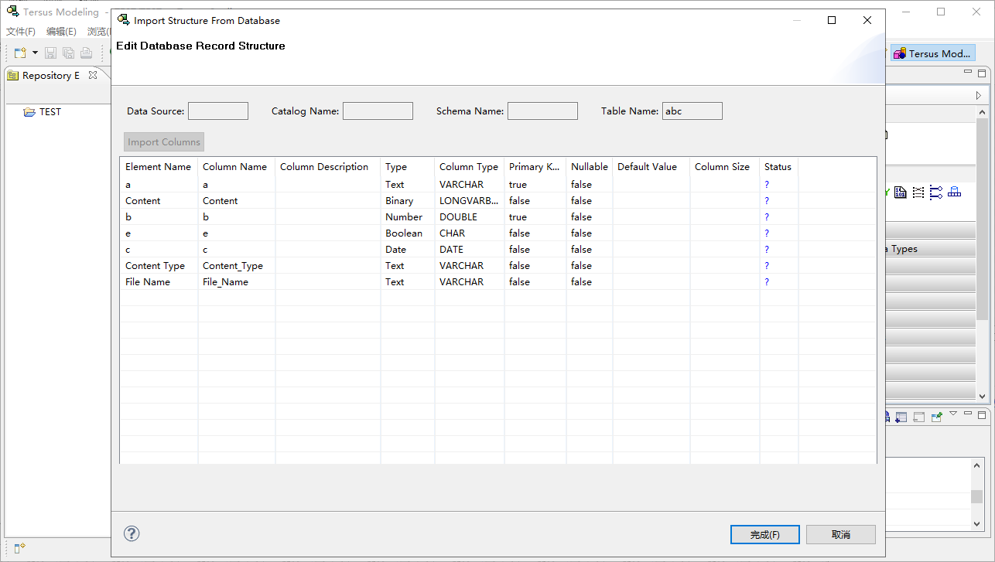Click the status '?' in row a
The height and width of the screenshot is (562, 995).
tap(767, 185)
